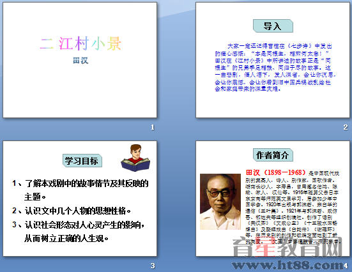This screenshot has width=352, height=272.
Task: Click the 田汉 subtitle on first slide
Action: click(x=80, y=61)
